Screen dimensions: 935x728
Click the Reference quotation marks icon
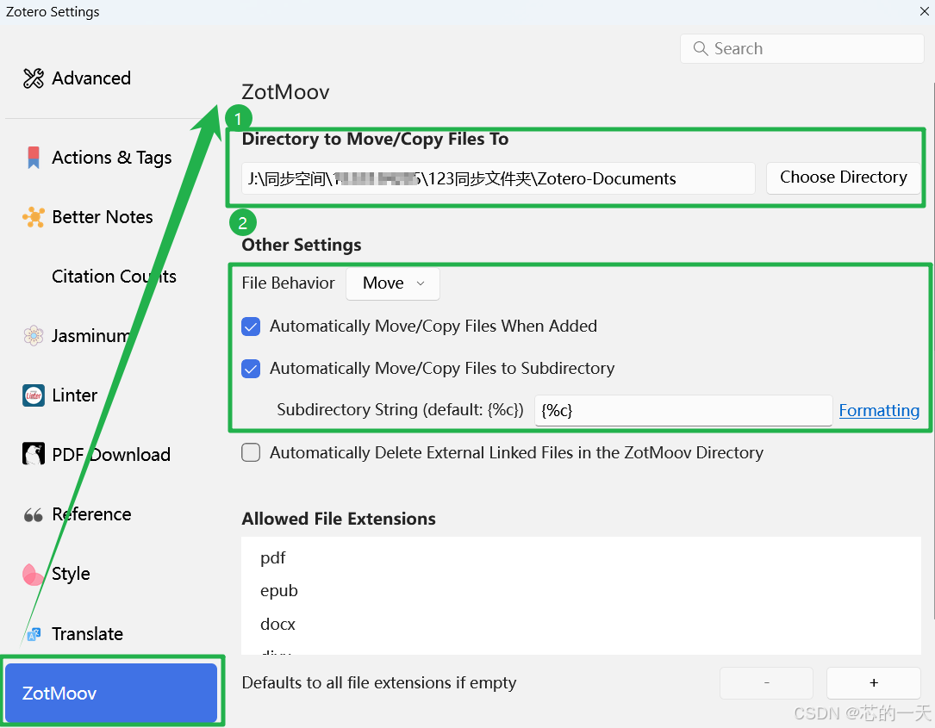pos(34,514)
